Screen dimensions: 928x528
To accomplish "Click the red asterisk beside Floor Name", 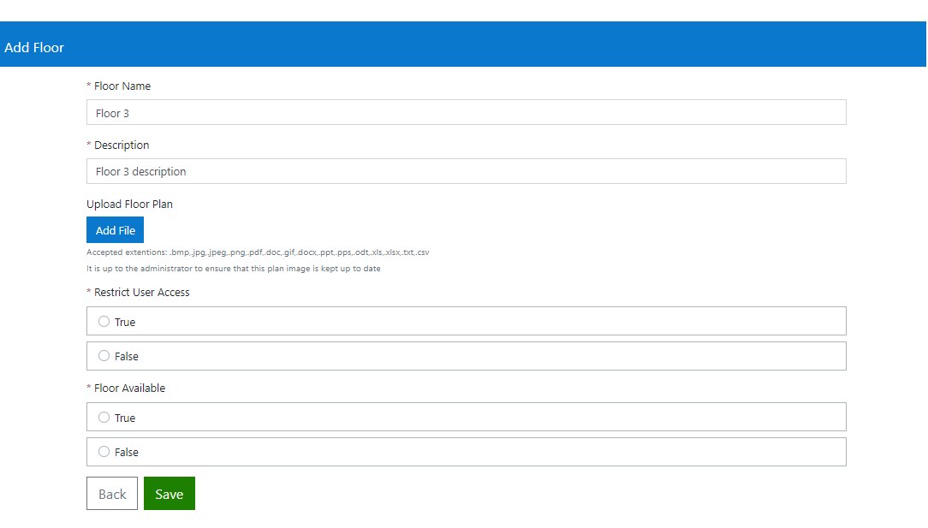I will [x=89, y=87].
